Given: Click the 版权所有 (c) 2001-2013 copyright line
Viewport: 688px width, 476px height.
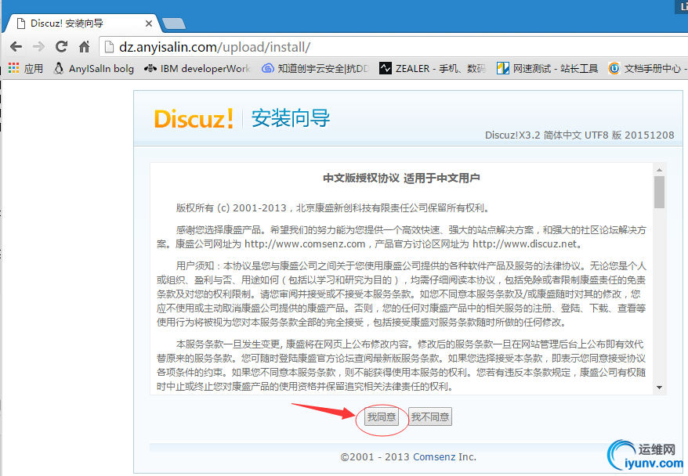Looking at the screenshot, I should [332, 207].
